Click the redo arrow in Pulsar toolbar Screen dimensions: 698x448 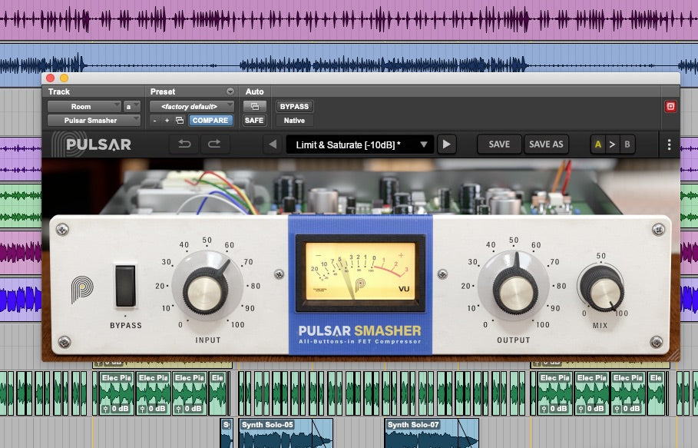tap(214, 144)
